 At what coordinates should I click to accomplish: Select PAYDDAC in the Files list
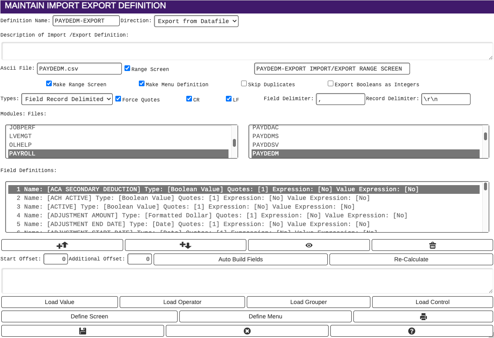click(366, 128)
